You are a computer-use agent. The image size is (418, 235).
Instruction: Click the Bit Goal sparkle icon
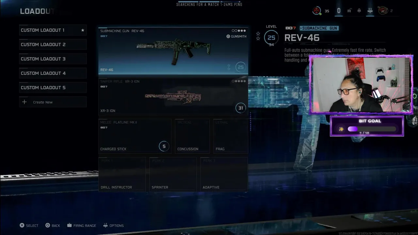tap(341, 129)
